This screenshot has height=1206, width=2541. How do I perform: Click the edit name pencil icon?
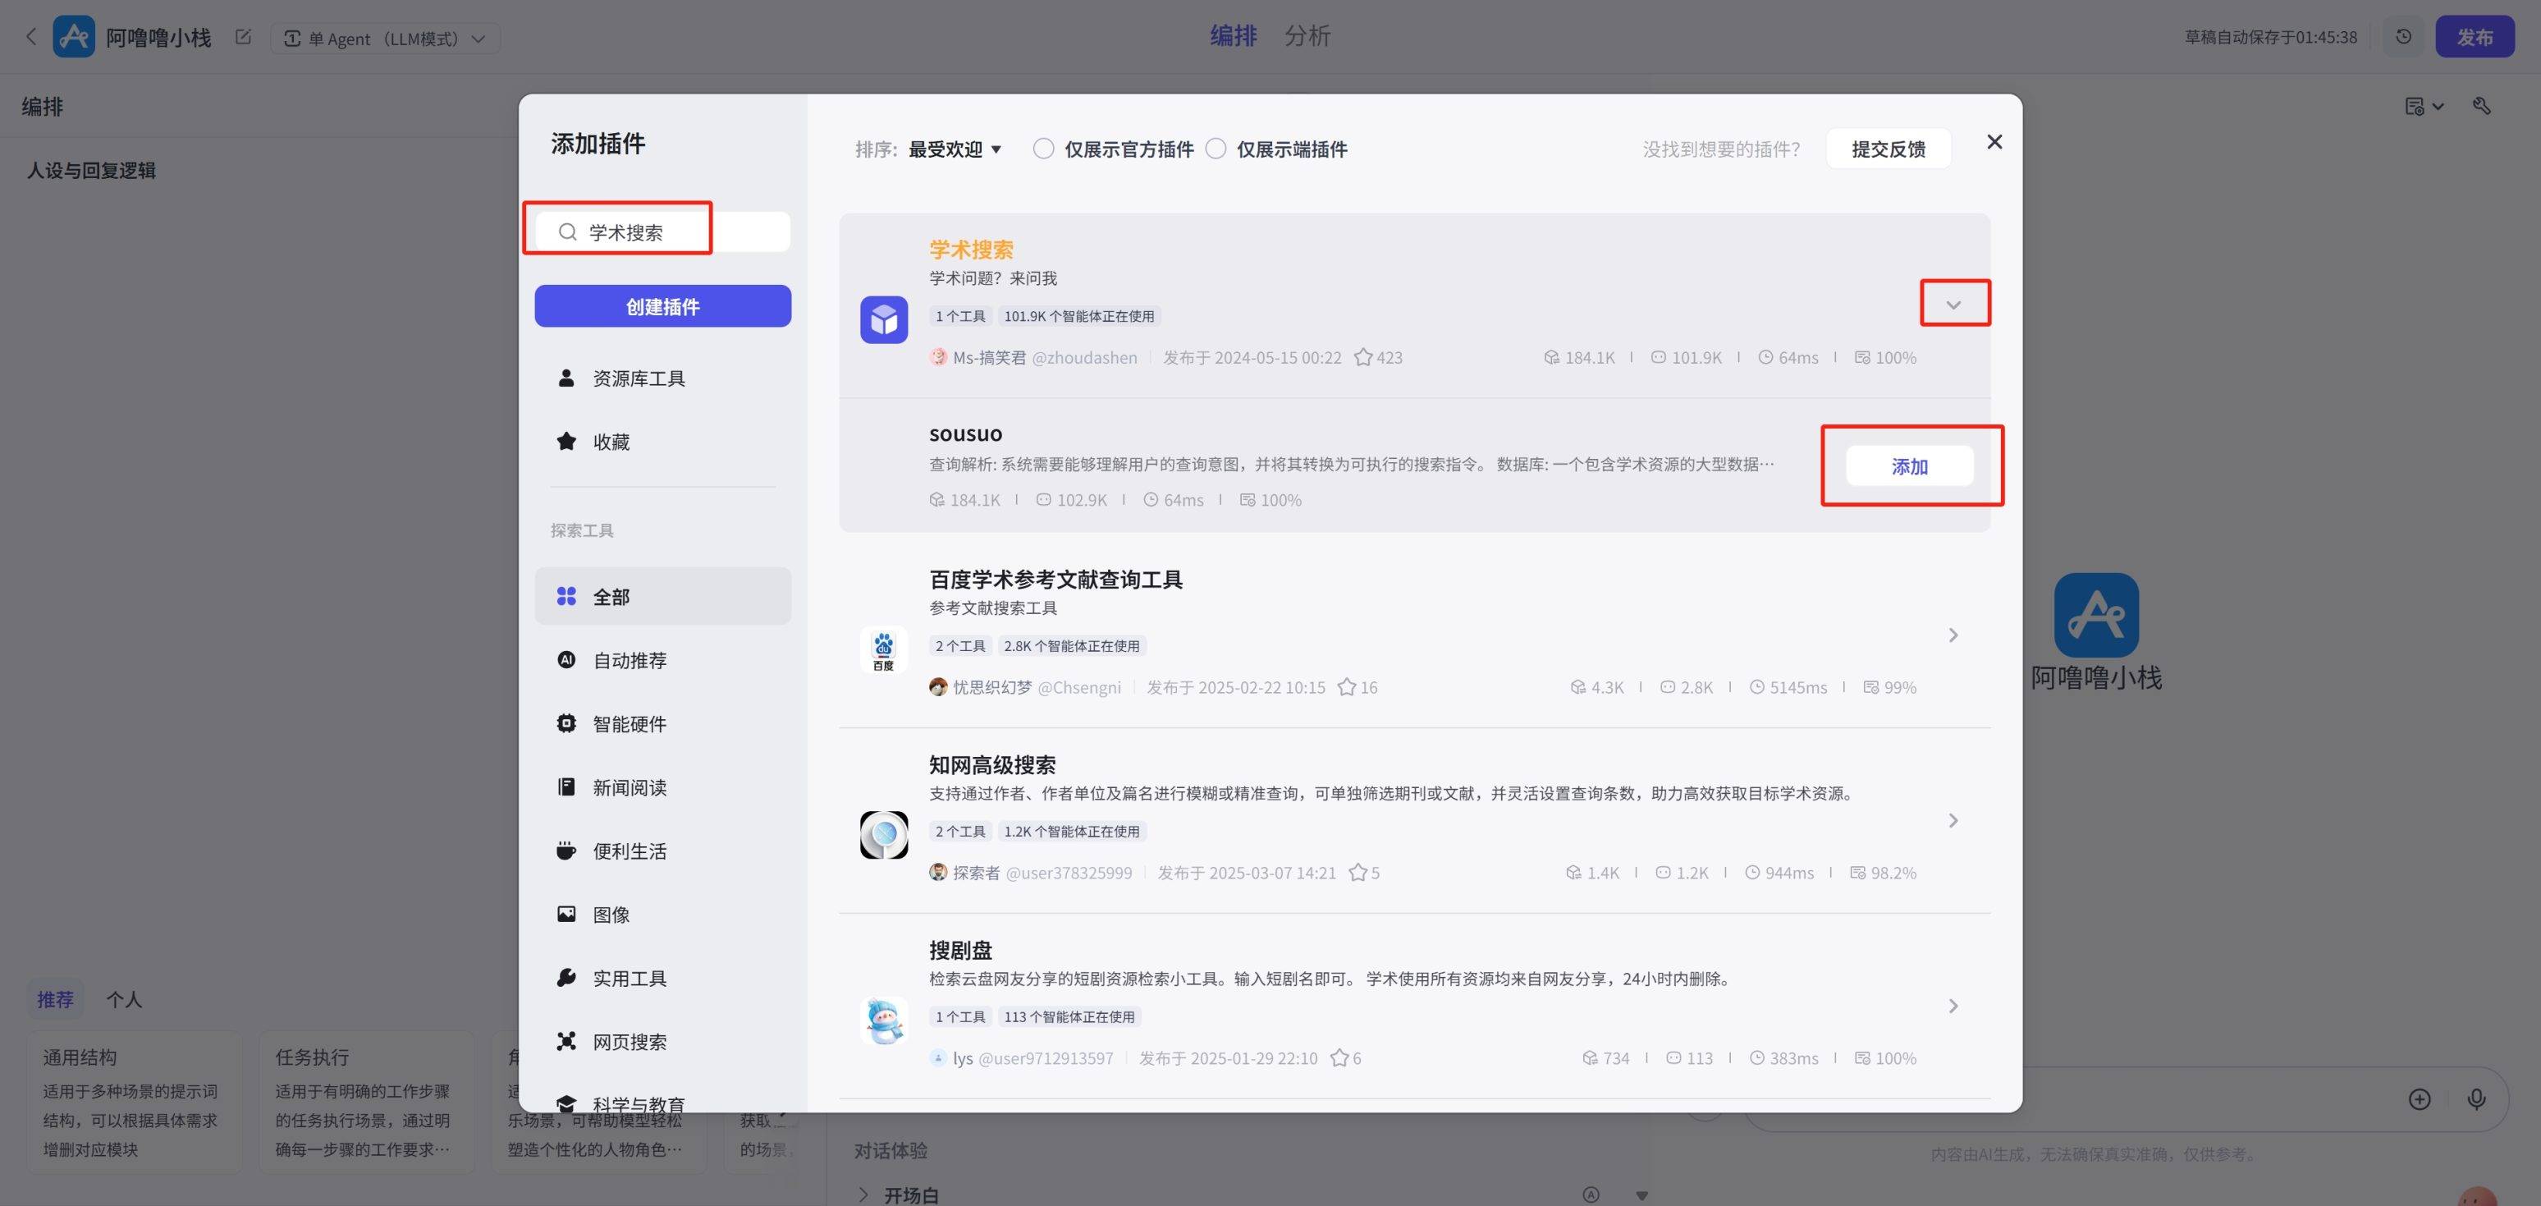click(x=243, y=38)
